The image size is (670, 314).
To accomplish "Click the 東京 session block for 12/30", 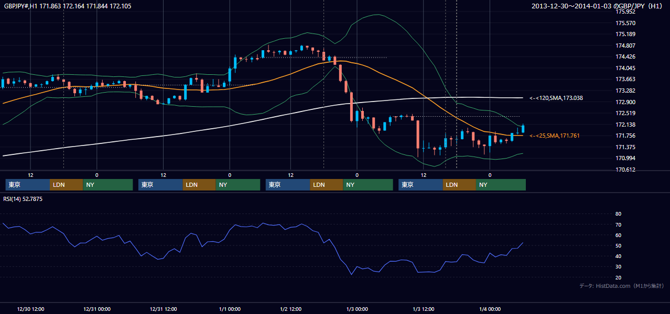I will point(27,185).
